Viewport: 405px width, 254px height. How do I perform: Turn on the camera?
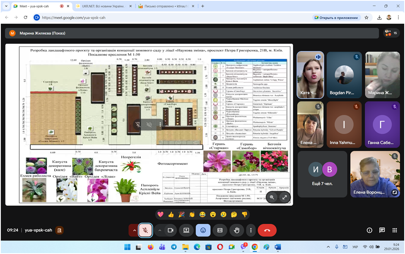tap(170, 230)
